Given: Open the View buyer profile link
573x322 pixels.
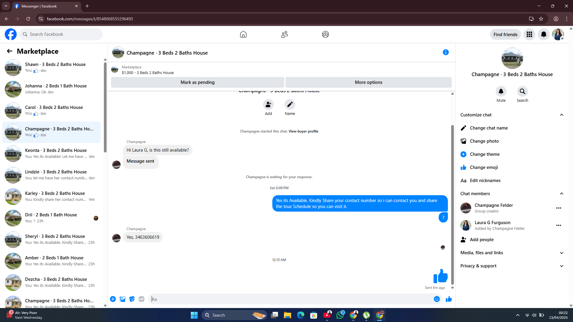Looking at the screenshot, I should 303,131.
